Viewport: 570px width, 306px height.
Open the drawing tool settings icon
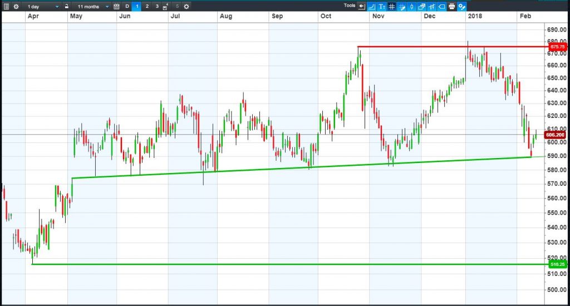point(461,7)
